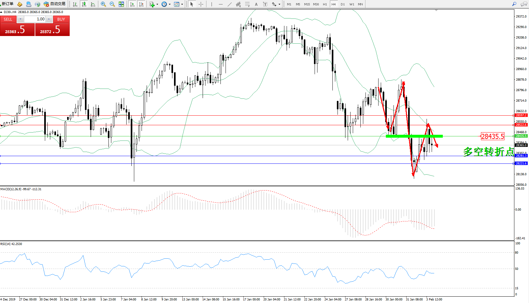Expand the chart templates dropdown arrow

[x=182, y=4]
